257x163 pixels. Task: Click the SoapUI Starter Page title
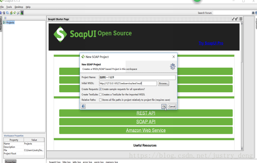59,19
